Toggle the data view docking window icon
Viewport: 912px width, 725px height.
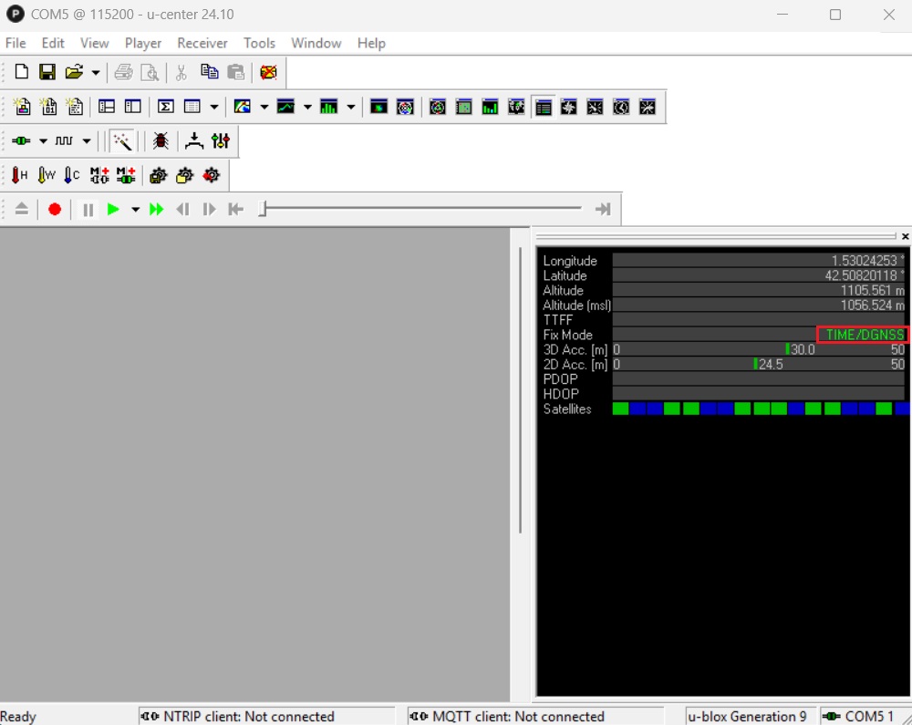tap(544, 107)
